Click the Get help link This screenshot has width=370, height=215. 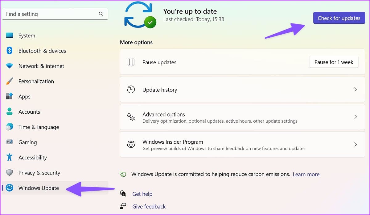(142, 194)
